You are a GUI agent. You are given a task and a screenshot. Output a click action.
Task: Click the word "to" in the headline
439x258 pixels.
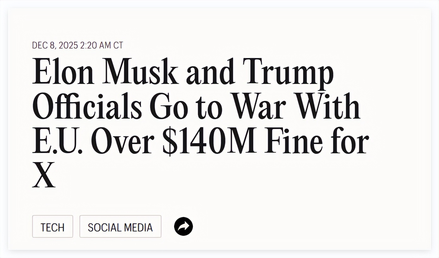(x=209, y=106)
